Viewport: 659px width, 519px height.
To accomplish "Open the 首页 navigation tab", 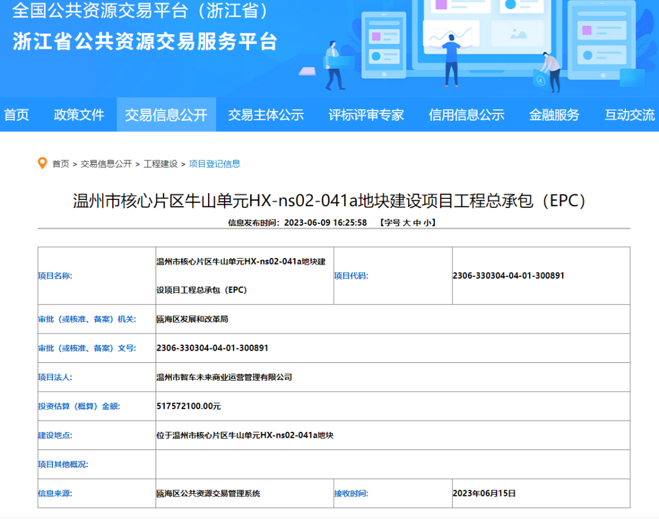I will click(16, 115).
